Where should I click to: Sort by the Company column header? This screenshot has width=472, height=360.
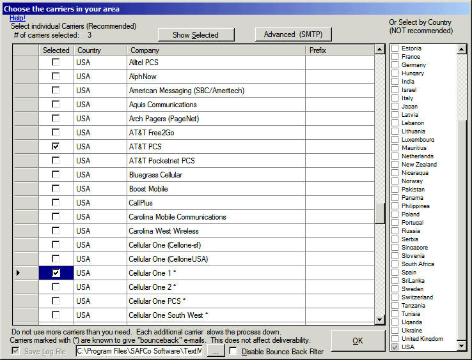[216, 50]
